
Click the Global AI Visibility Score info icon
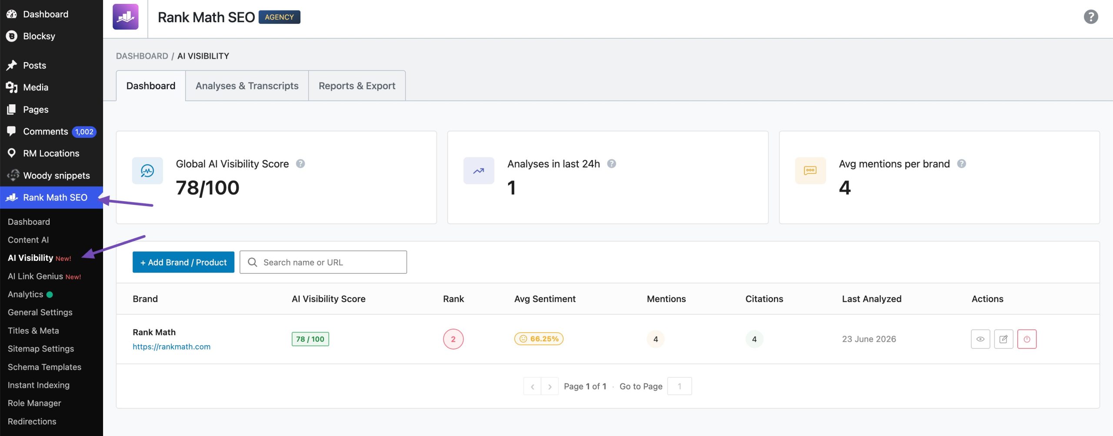tap(300, 163)
